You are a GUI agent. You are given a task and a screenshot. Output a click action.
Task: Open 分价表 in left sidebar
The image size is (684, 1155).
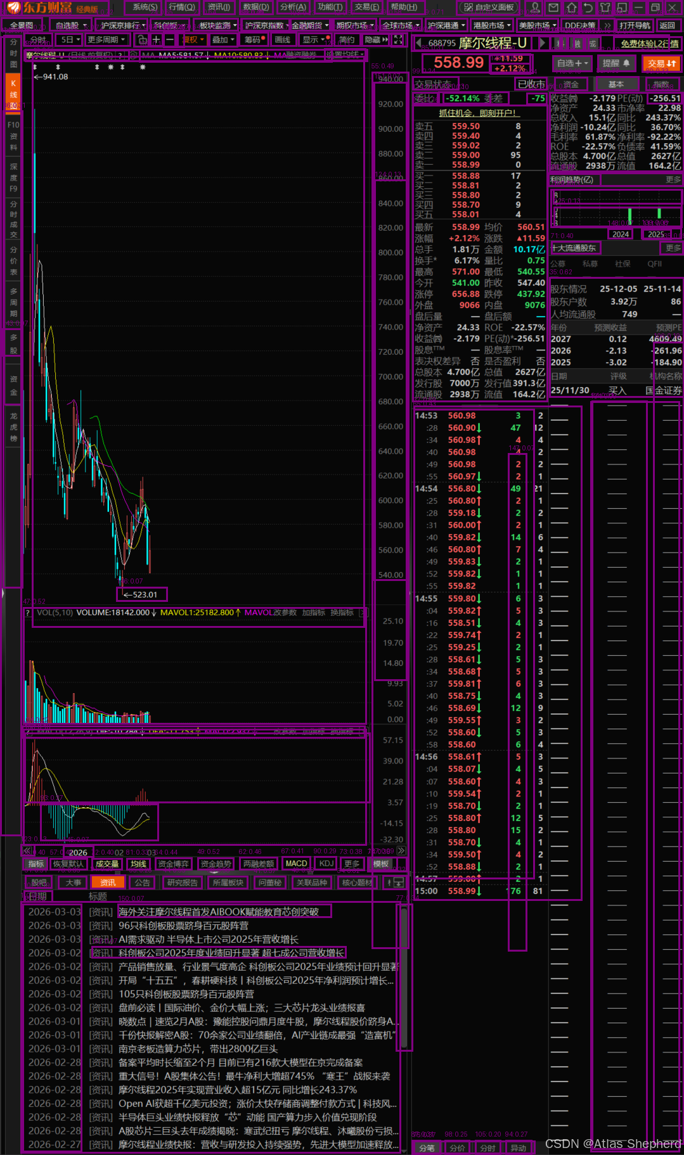point(13,261)
